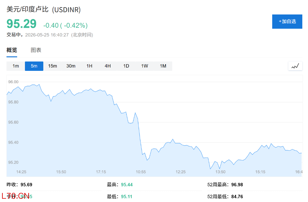Select the 1m interval
The width and height of the screenshot is (308, 202).
tap(16, 66)
